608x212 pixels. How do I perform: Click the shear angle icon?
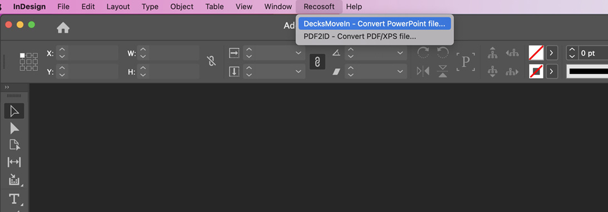pos(336,72)
